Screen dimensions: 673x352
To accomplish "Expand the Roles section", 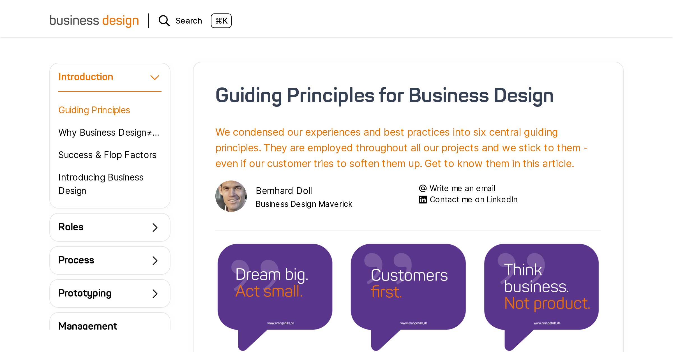I will (x=110, y=227).
